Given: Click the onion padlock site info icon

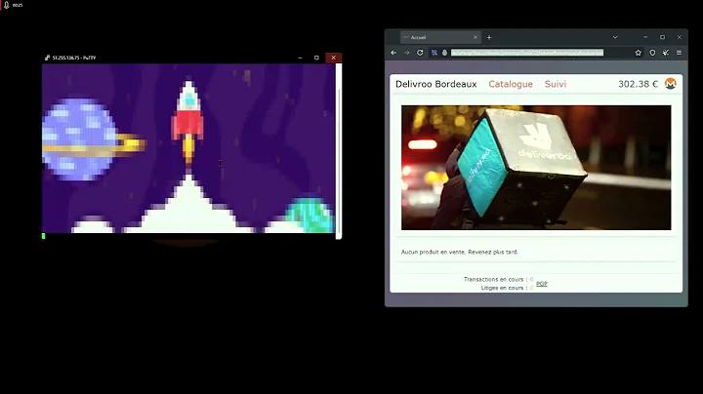Looking at the screenshot, I should coord(445,53).
